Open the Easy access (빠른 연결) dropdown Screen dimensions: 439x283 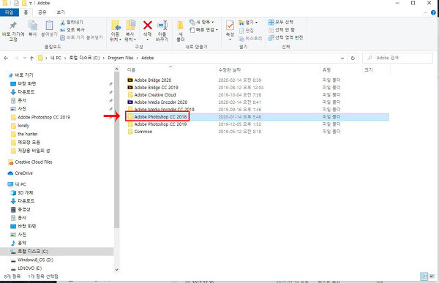click(x=204, y=29)
